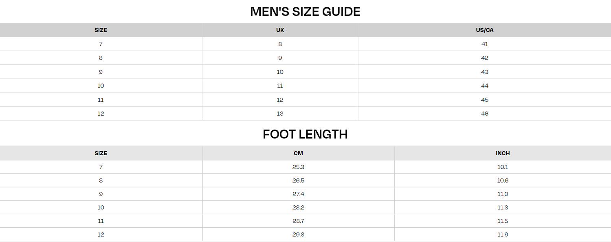Select UK size 13 cell
The width and height of the screenshot is (611, 242).
[280, 114]
